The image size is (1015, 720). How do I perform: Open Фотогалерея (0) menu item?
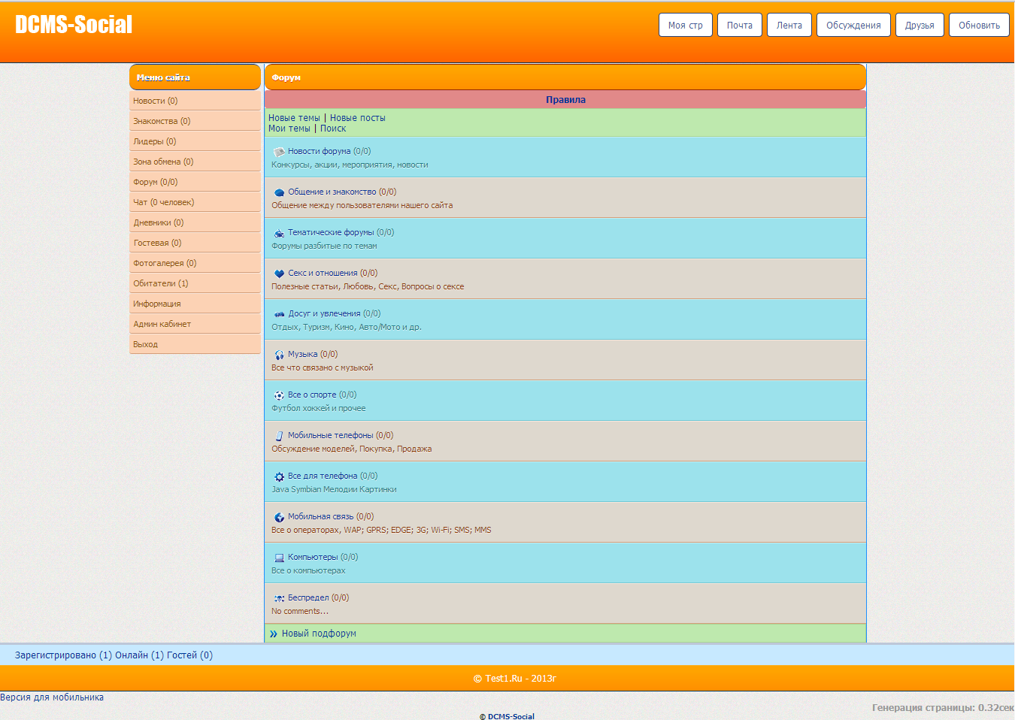tap(195, 263)
